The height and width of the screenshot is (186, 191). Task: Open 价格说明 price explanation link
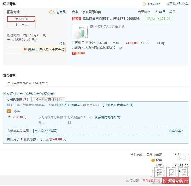click(154, 4)
